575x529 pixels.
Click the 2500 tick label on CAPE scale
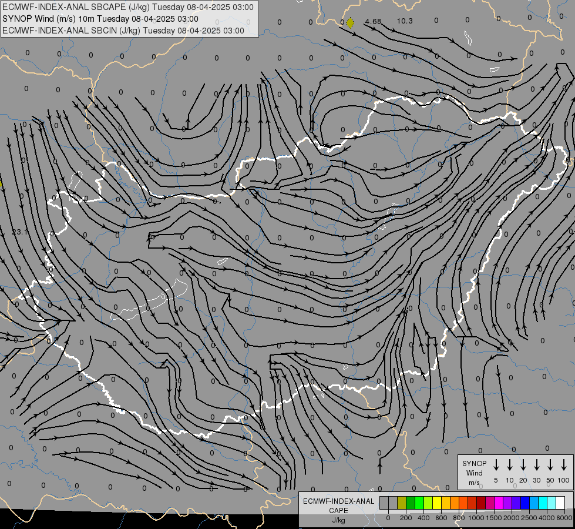[x=529, y=518]
